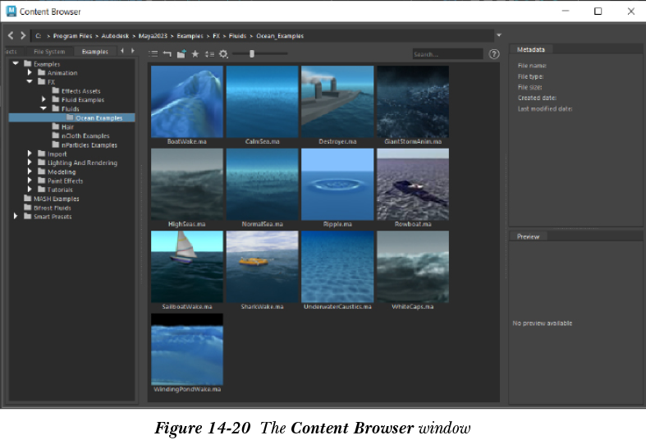This screenshot has height=440, width=646.
Task: Select the Destroyer.ma thumbnail
Action: pos(337,101)
